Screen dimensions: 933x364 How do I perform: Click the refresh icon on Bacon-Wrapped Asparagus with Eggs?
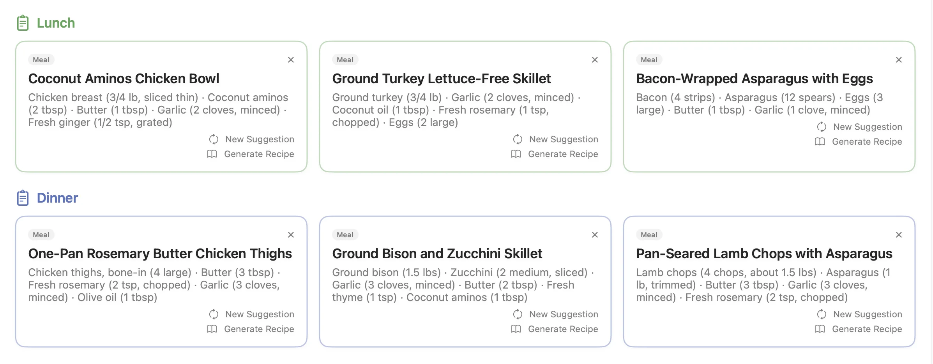pos(821,127)
